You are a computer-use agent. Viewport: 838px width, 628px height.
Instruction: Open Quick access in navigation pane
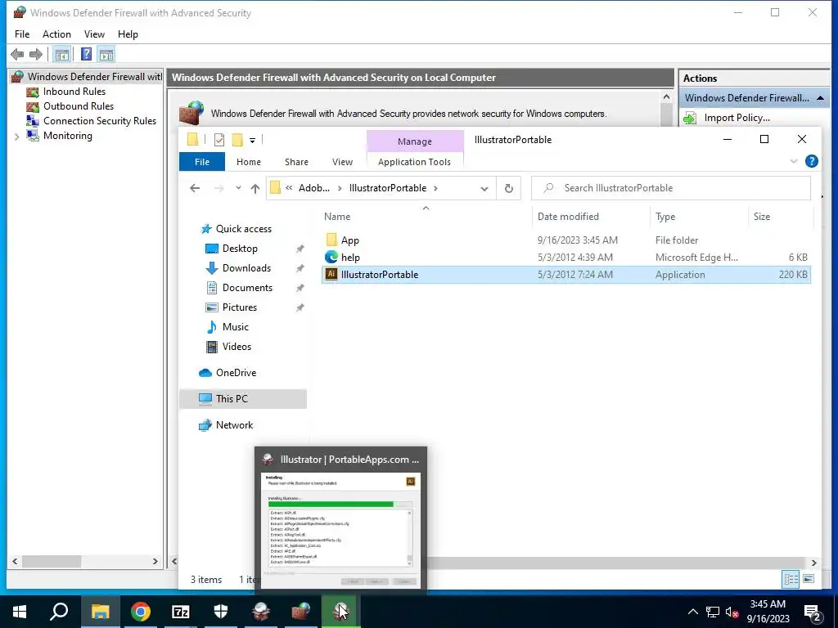(243, 229)
